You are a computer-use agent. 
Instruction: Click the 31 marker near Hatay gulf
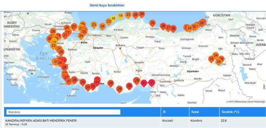point(152,83)
